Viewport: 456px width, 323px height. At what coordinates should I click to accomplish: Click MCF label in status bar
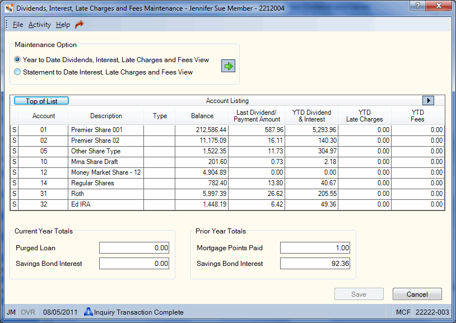coord(403,312)
